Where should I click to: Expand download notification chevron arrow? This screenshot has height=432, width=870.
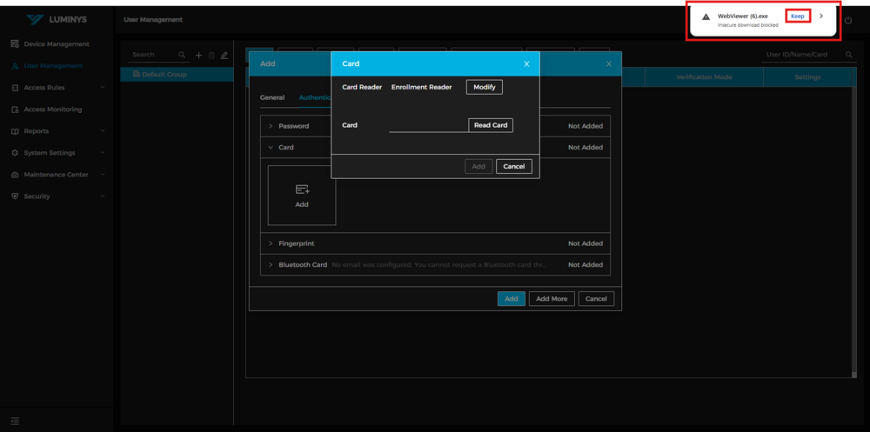[x=821, y=16]
